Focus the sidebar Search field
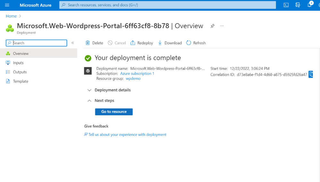The width and height of the screenshot is (320, 182). (x=37, y=43)
